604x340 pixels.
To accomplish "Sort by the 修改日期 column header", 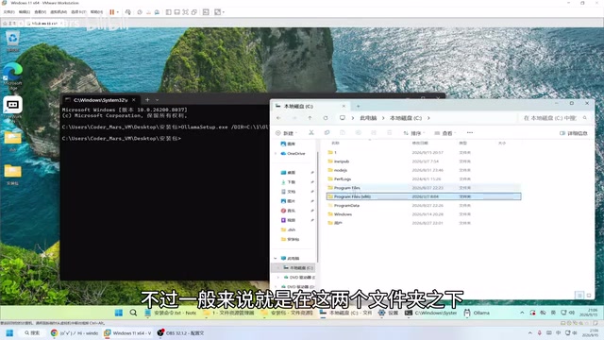I will [420, 143].
